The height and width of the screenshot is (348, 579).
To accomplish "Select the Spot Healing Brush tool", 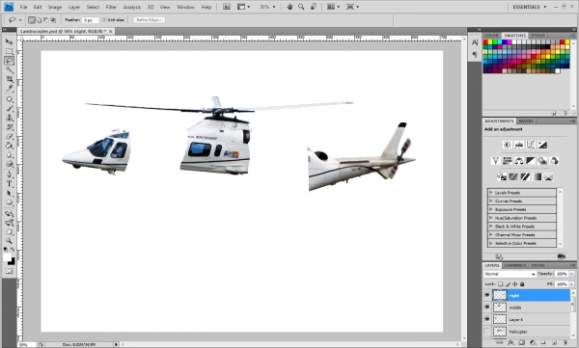I will coord(10,99).
